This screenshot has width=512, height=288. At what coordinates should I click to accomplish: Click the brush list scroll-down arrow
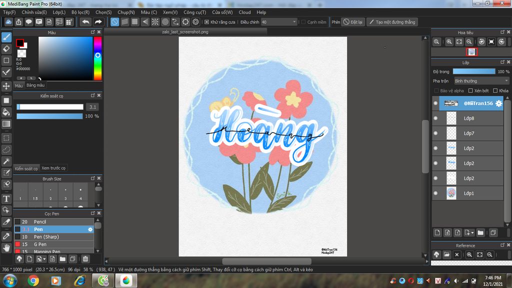(x=97, y=251)
